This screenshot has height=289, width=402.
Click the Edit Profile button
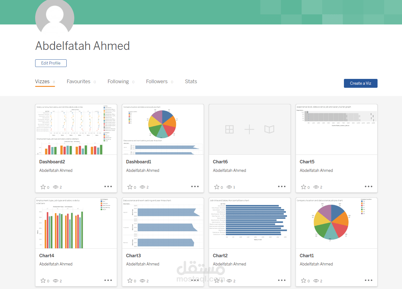[51, 63]
